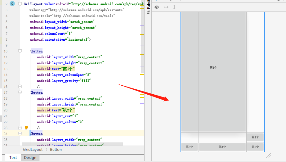
Task: Collapse the third Button fold marker at line 24
Action: pos(20,133)
